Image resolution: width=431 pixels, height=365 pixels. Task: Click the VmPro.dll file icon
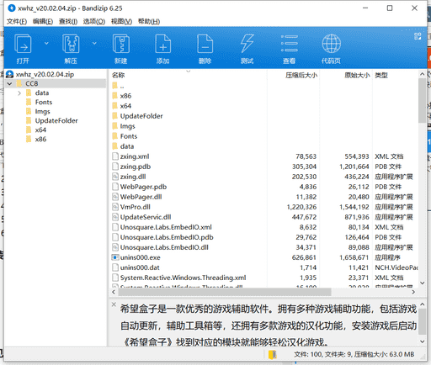click(115, 207)
